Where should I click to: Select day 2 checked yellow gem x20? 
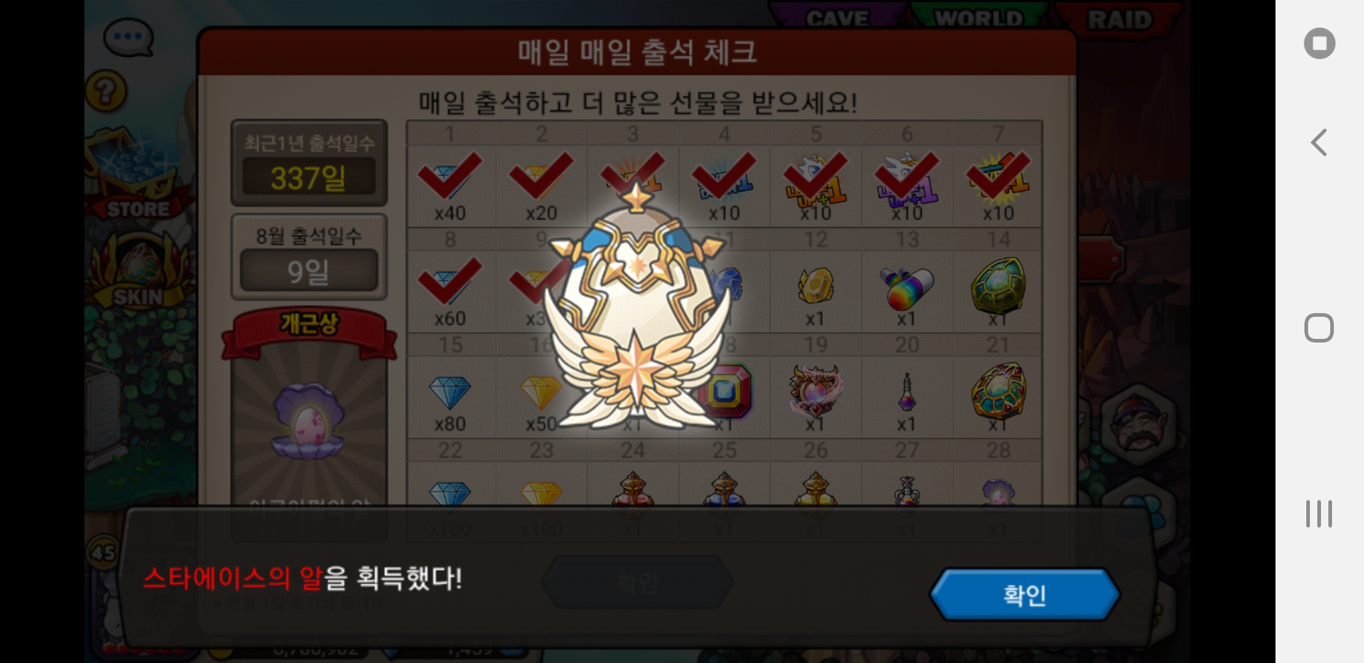tap(541, 185)
